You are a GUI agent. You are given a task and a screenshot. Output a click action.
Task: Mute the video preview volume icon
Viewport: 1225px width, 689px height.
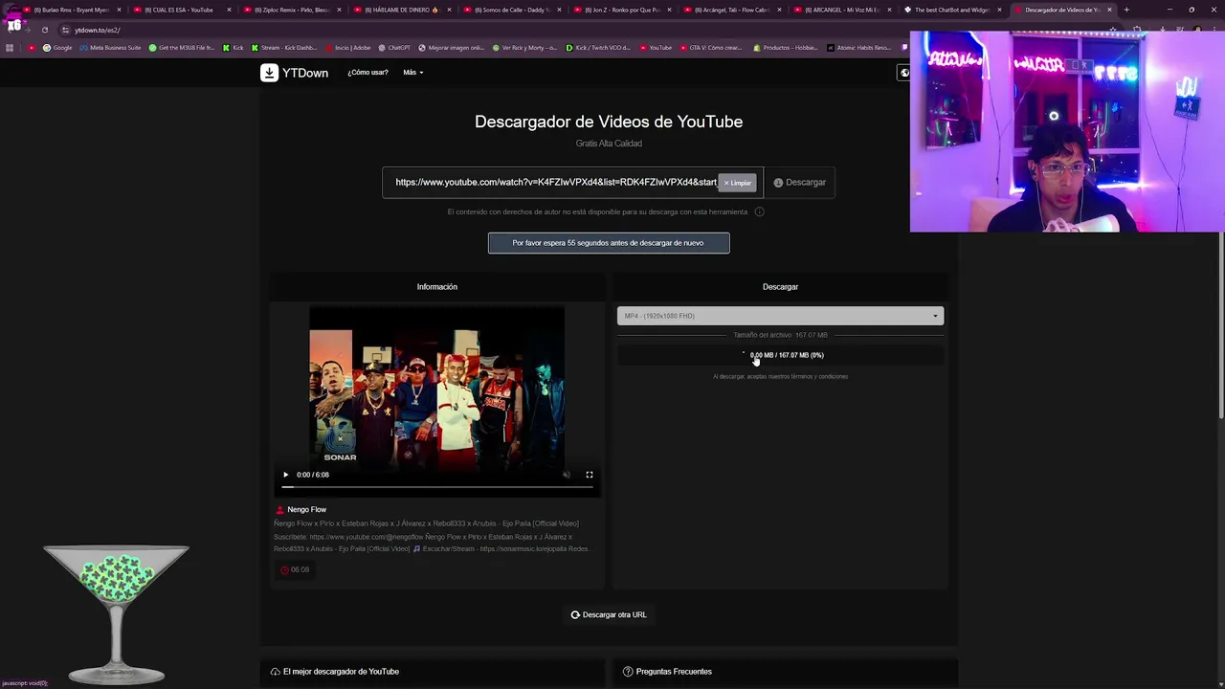[567, 475]
